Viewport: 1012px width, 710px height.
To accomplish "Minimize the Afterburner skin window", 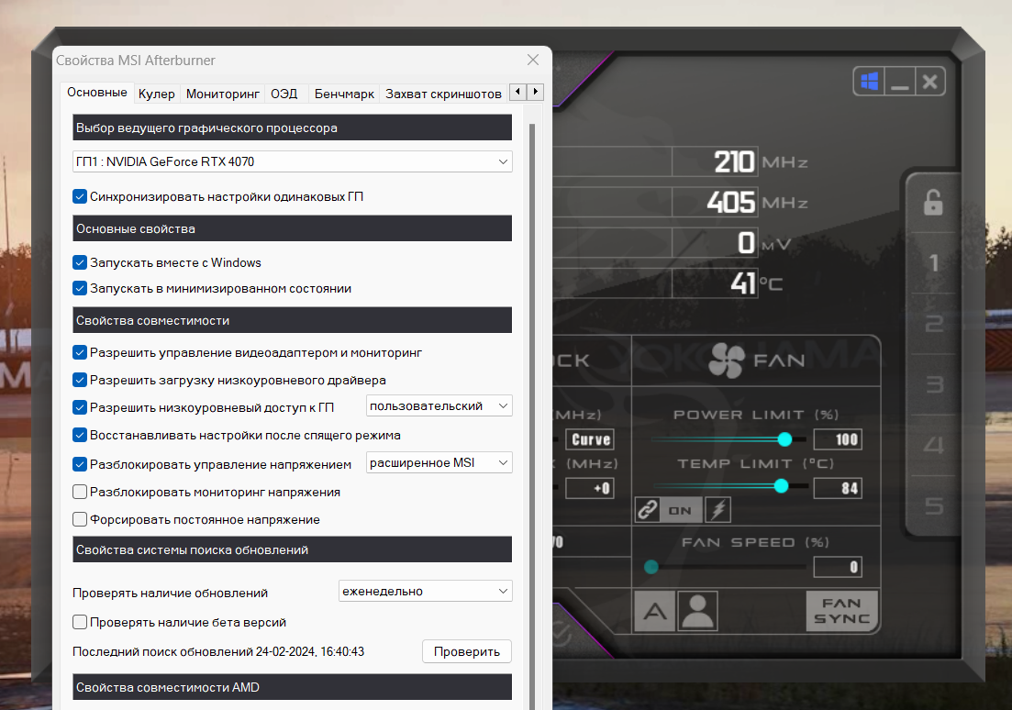I will pos(900,82).
